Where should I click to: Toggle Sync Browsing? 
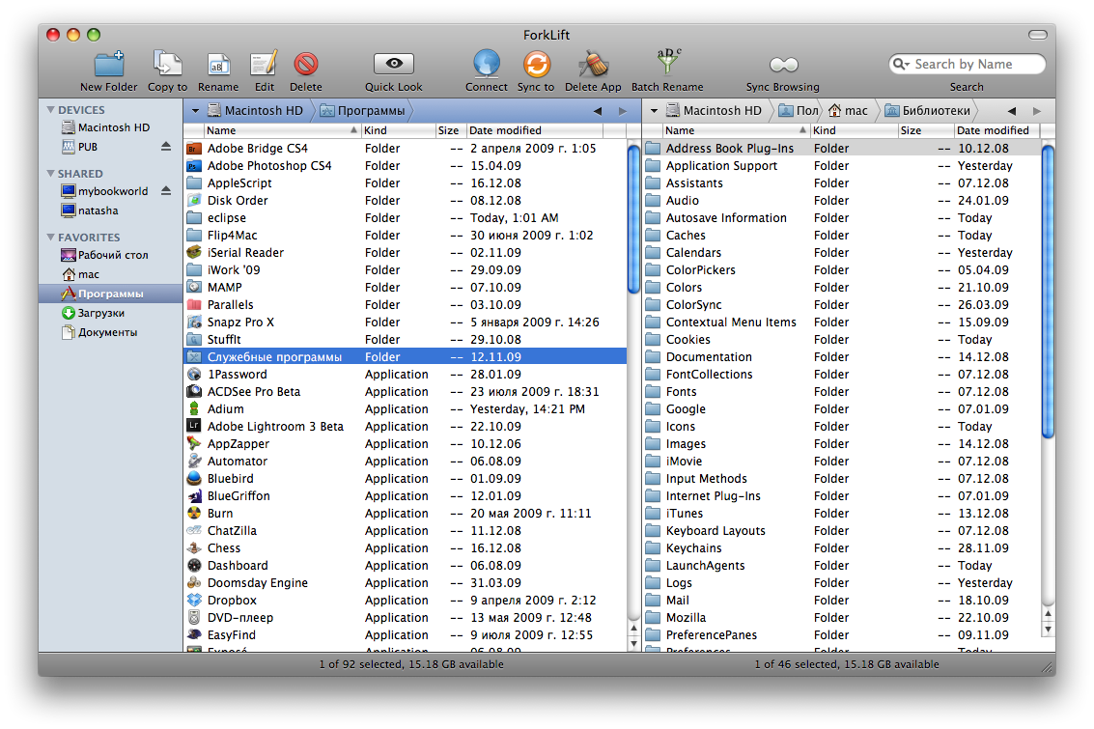pos(783,65)
